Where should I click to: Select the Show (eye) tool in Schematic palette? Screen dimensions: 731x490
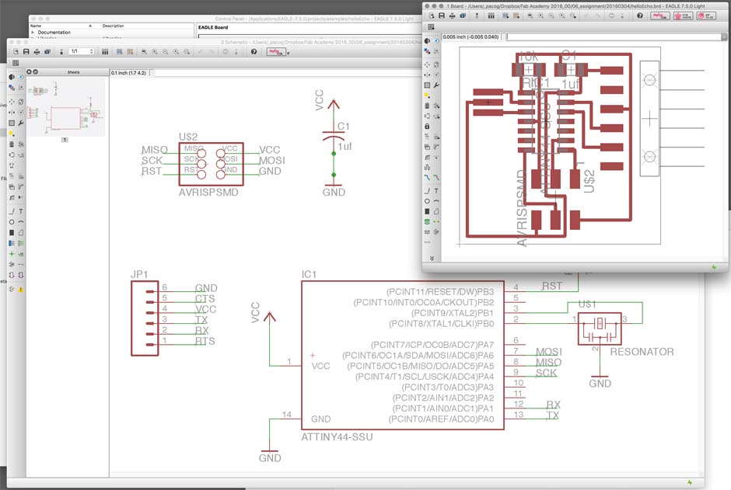pos(21,77)
